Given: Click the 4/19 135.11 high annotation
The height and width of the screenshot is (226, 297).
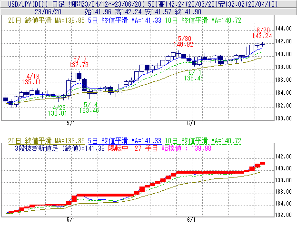Looking at the screenshot, I should (x=31, y=79).
